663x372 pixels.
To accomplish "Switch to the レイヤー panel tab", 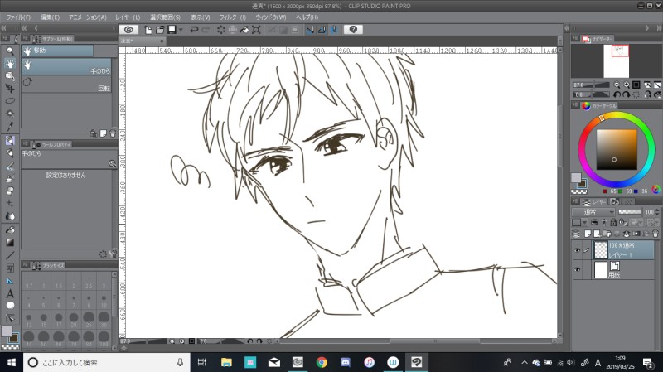I will click(593, 202).
